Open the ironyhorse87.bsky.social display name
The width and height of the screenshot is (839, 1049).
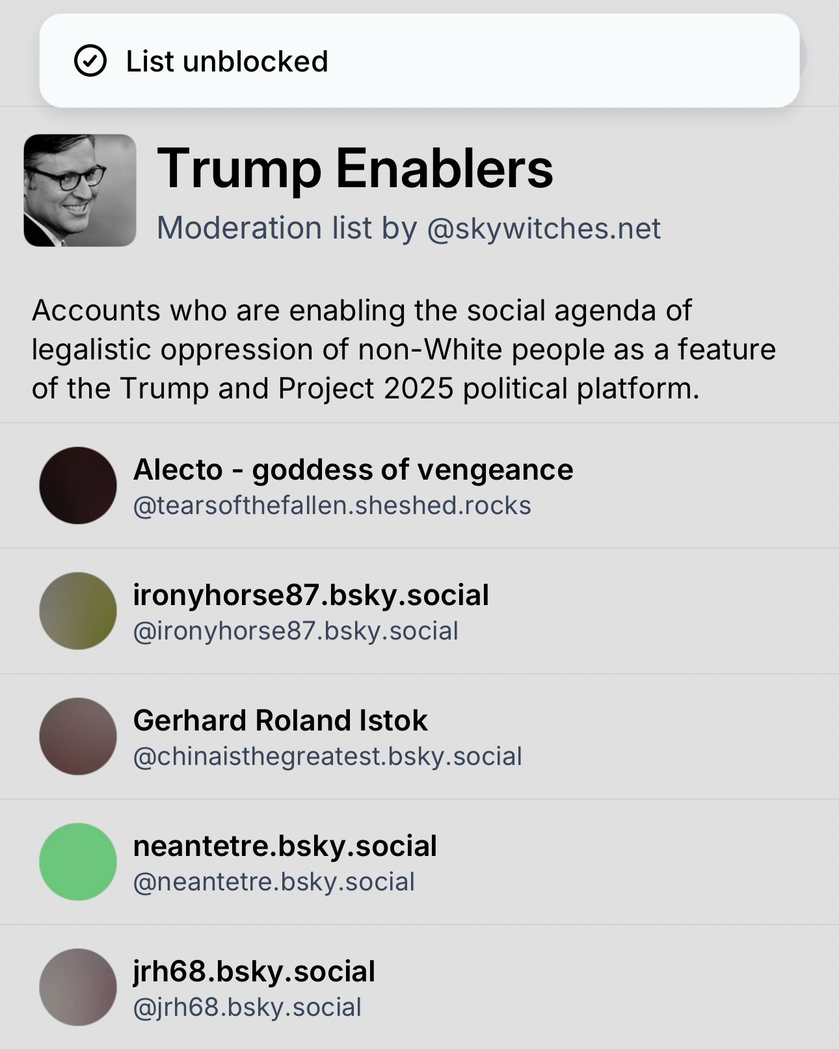311,595
